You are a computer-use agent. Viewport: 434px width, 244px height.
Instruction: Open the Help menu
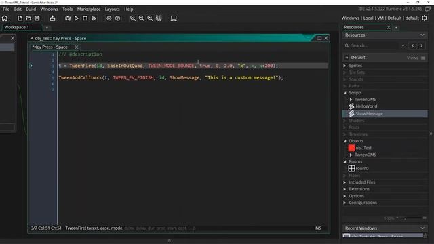pyautogui.click(x=128, y=9)
